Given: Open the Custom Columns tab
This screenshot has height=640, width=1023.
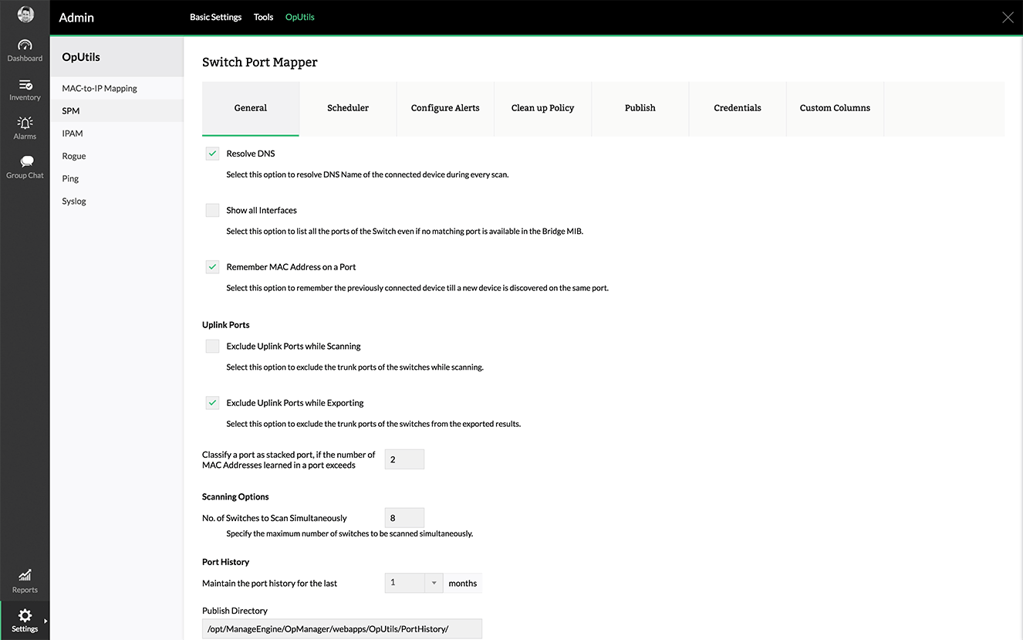Looking at the screenshot, I should tap(835, 108).
